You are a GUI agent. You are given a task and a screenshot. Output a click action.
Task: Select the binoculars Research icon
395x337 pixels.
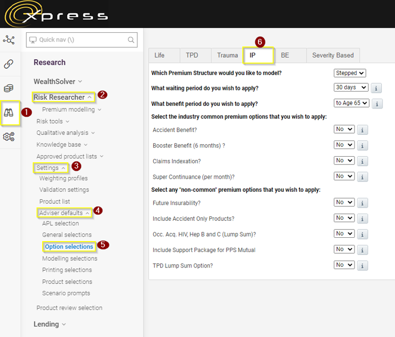tap(9, 112)
